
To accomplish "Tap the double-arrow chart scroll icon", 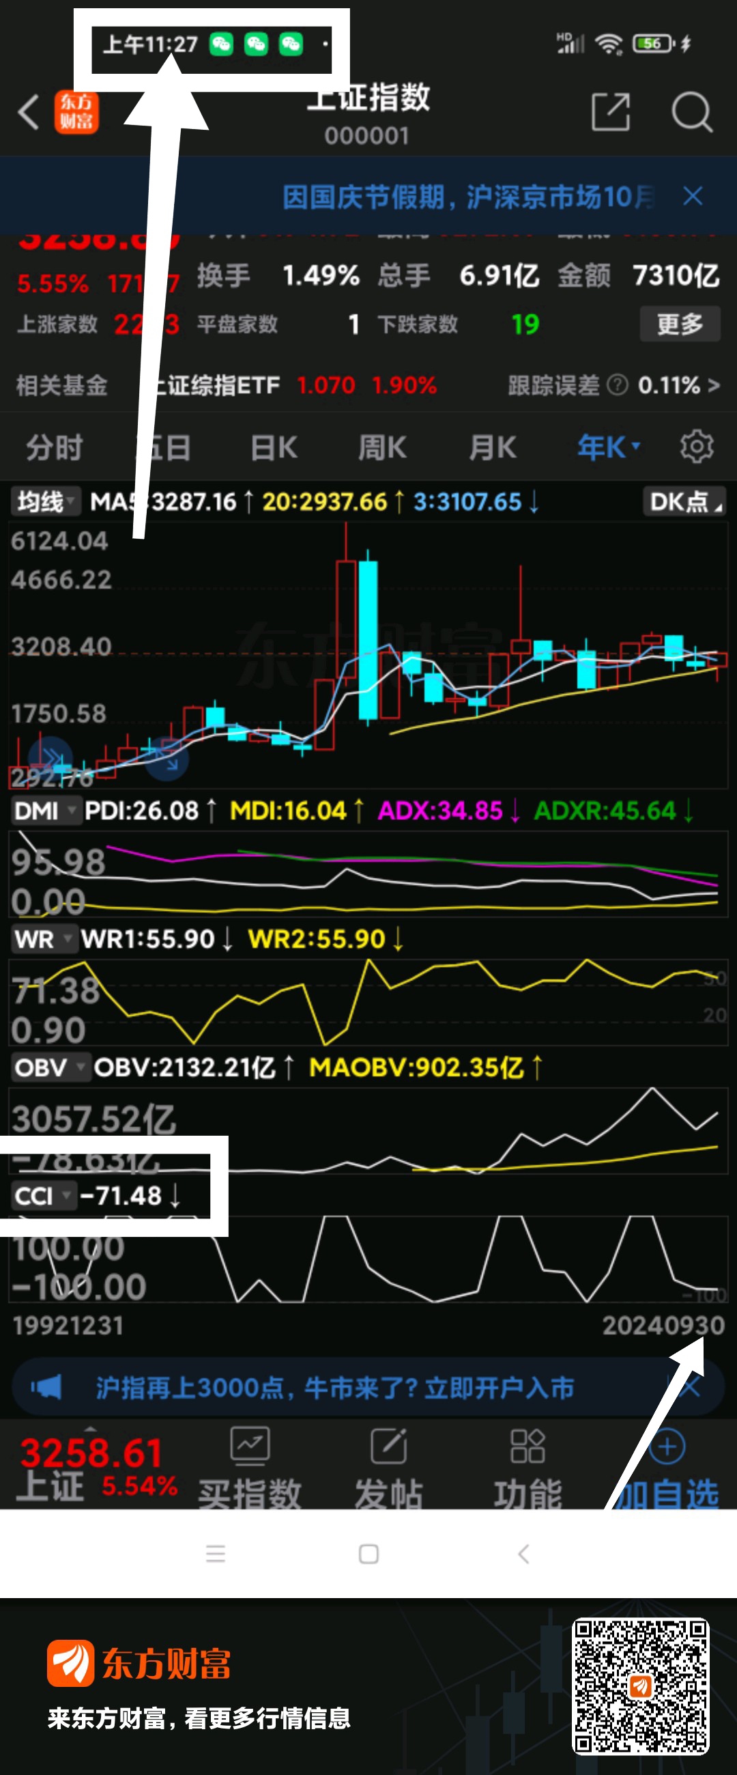I will 51,757.
